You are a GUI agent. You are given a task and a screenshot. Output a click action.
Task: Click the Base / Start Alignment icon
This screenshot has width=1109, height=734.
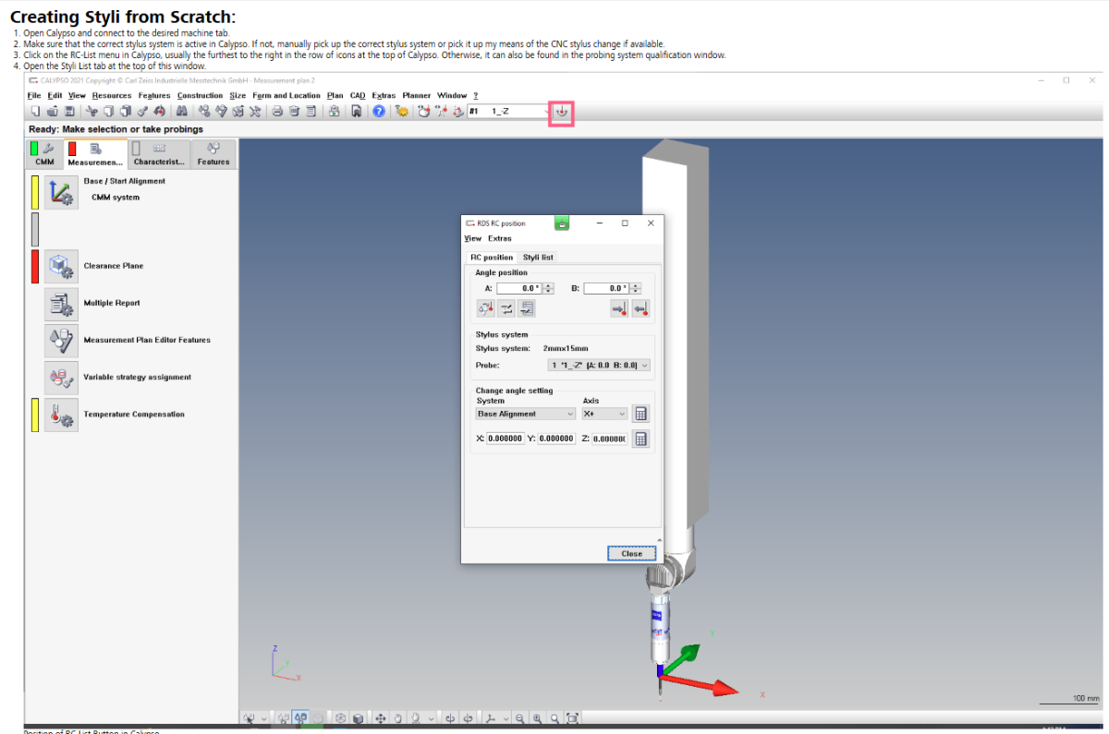pyautogui.click(x=62, y=192)
